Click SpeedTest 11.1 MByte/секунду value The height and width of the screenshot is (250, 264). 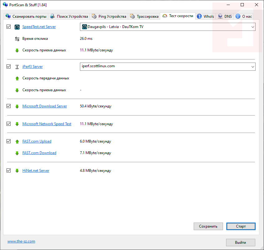tap(96, 50)
